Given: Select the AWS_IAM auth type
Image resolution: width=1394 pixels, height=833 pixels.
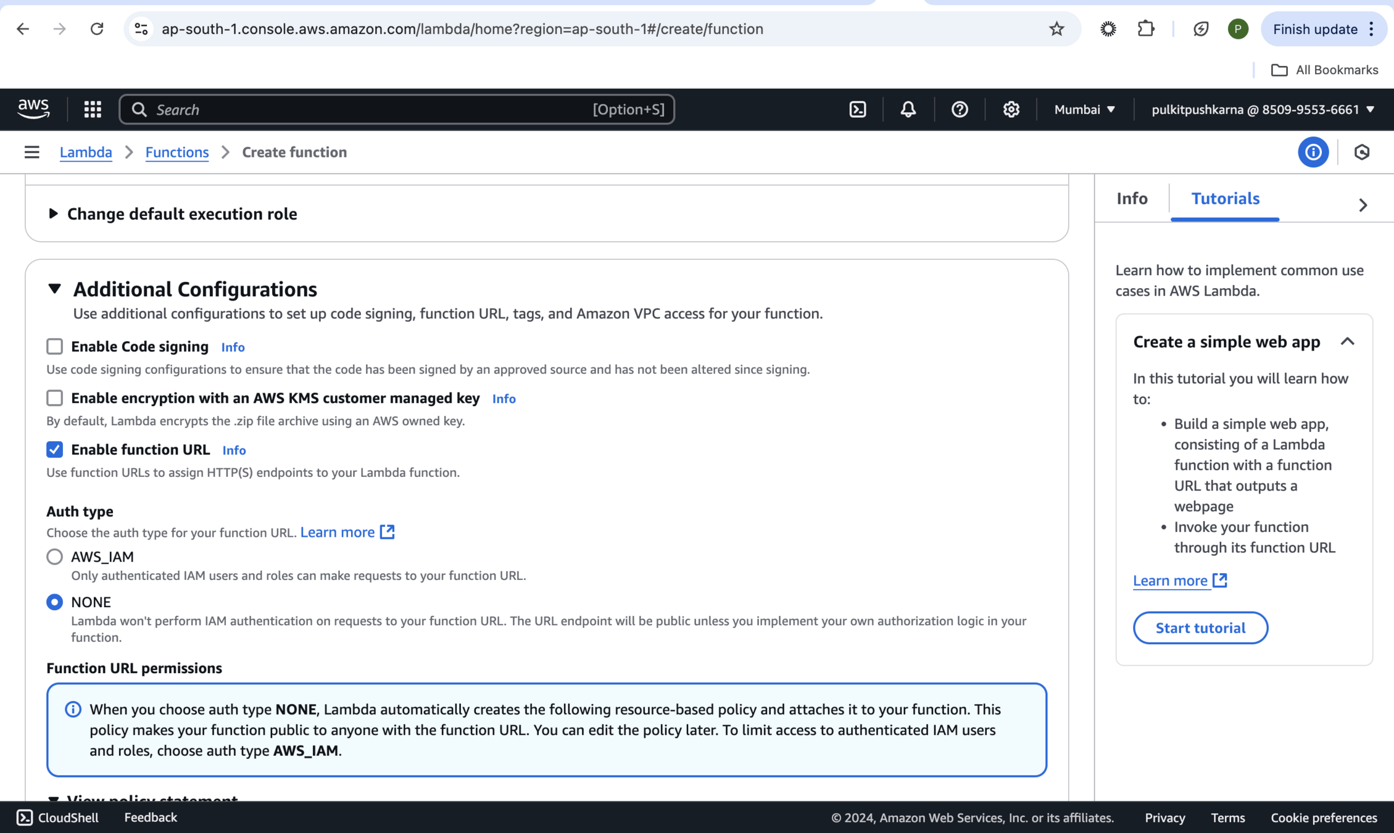Looking at the screenshot, I should 55,557.
